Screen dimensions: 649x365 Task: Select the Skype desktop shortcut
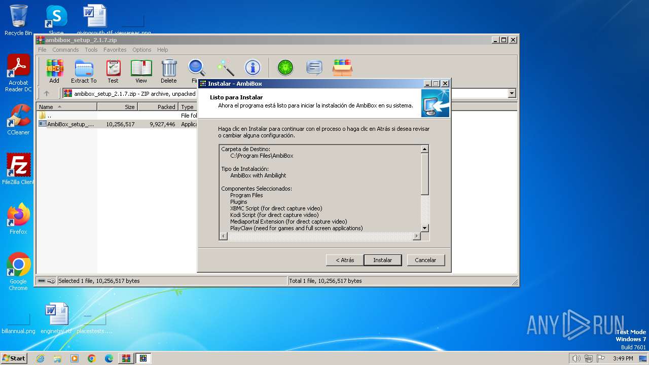click(x=56, y=19)
